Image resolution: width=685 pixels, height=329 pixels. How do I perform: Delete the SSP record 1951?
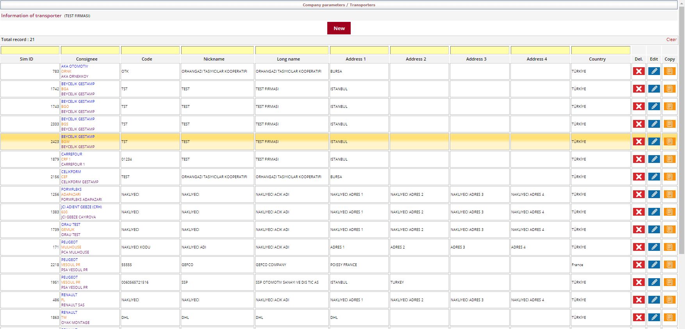pos(639,282)
